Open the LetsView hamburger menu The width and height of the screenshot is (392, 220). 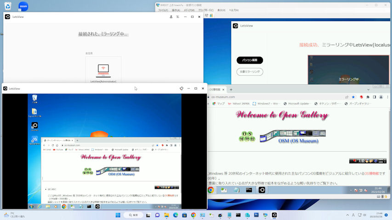pyautogui.click(x=177, y=16)
